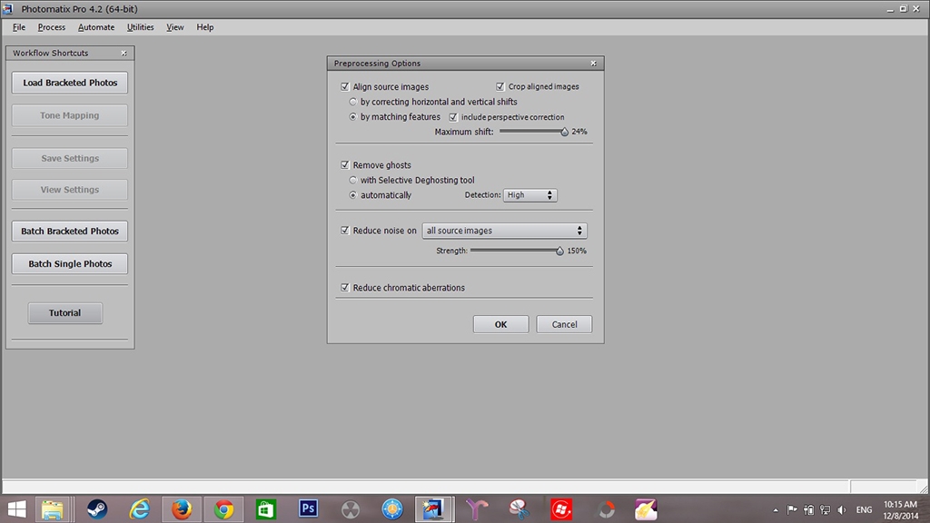Open the Snipping Tool scissors icon

519,509
